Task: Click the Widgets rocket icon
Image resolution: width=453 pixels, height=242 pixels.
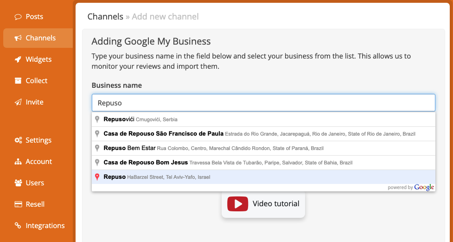Action: [x=18, y=59]
